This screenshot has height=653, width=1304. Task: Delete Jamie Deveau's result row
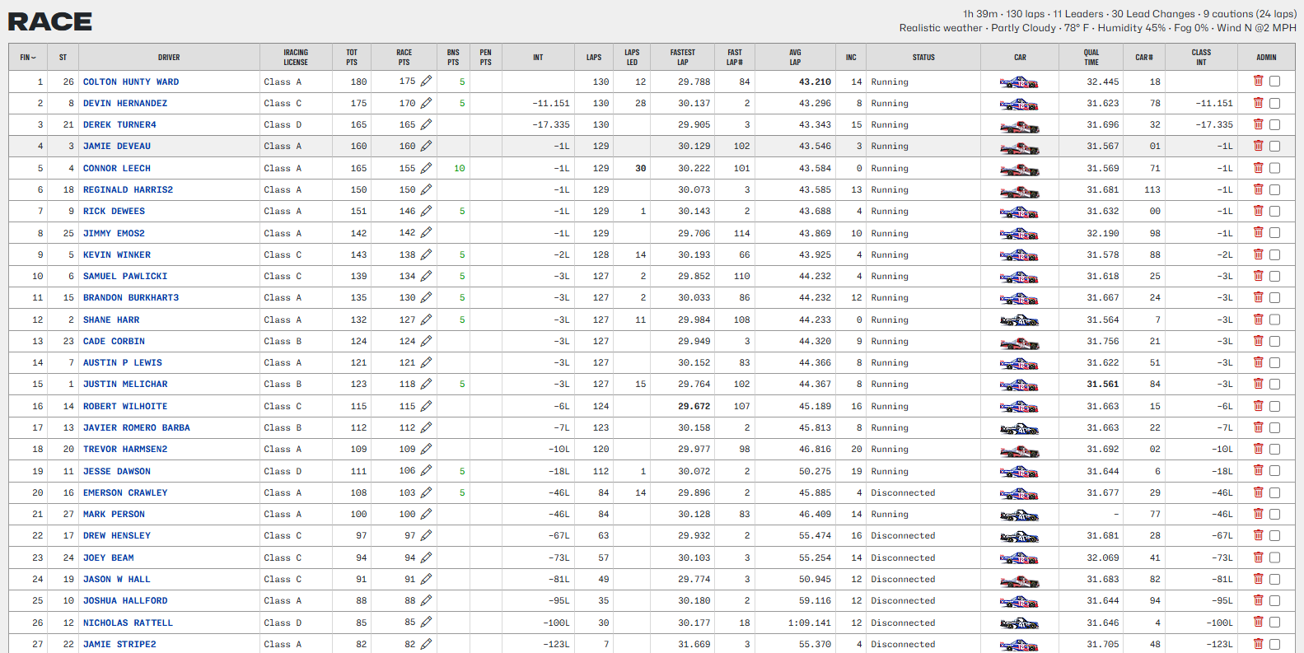pyautogui.click(x=1258, y=146)
